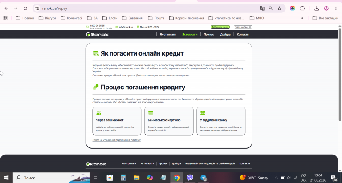Open Контакти in top navigation
This screenshot has width=342, height=183.
pyautogui.click(x=243, y=34)
